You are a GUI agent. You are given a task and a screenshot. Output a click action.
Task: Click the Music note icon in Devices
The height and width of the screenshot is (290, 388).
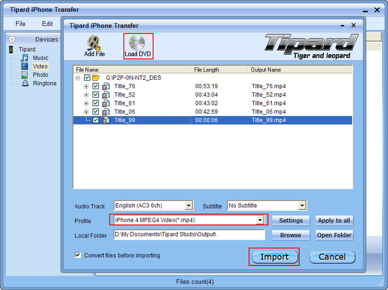[24, 58]
